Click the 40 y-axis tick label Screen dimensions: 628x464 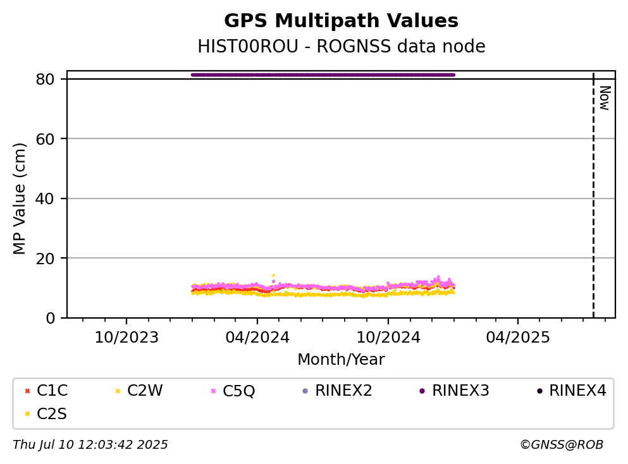[x=46, y=198]
